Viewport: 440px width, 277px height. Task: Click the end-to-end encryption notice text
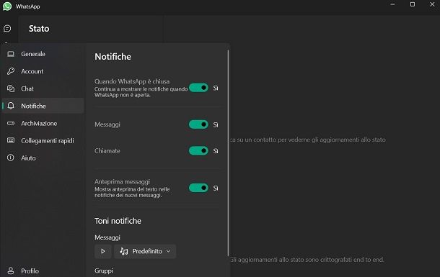click(307, 260)
